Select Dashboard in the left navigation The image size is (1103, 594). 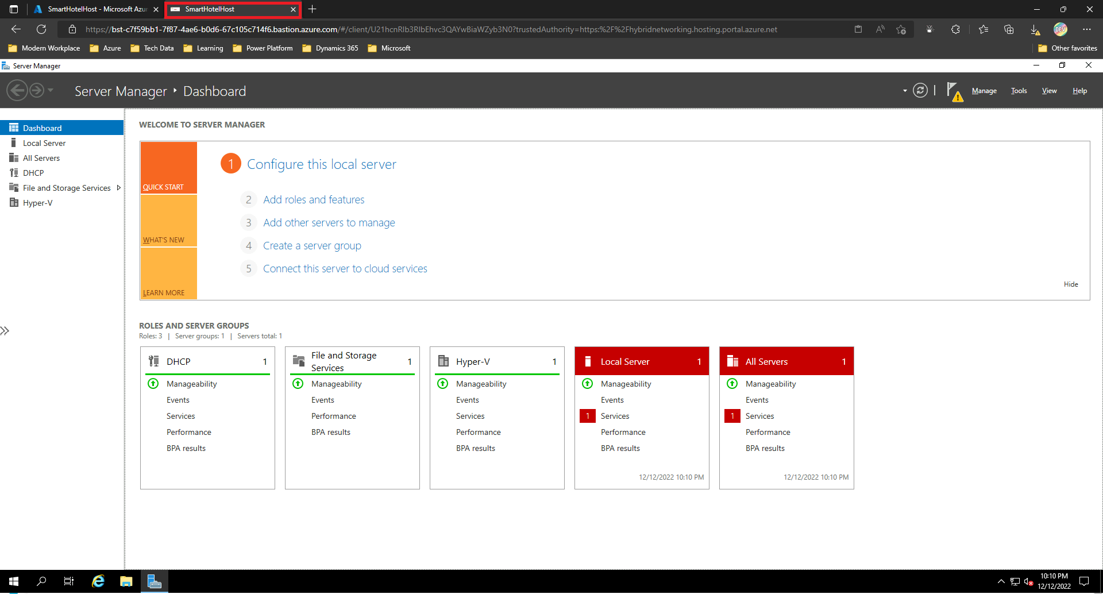click(62, 128)
